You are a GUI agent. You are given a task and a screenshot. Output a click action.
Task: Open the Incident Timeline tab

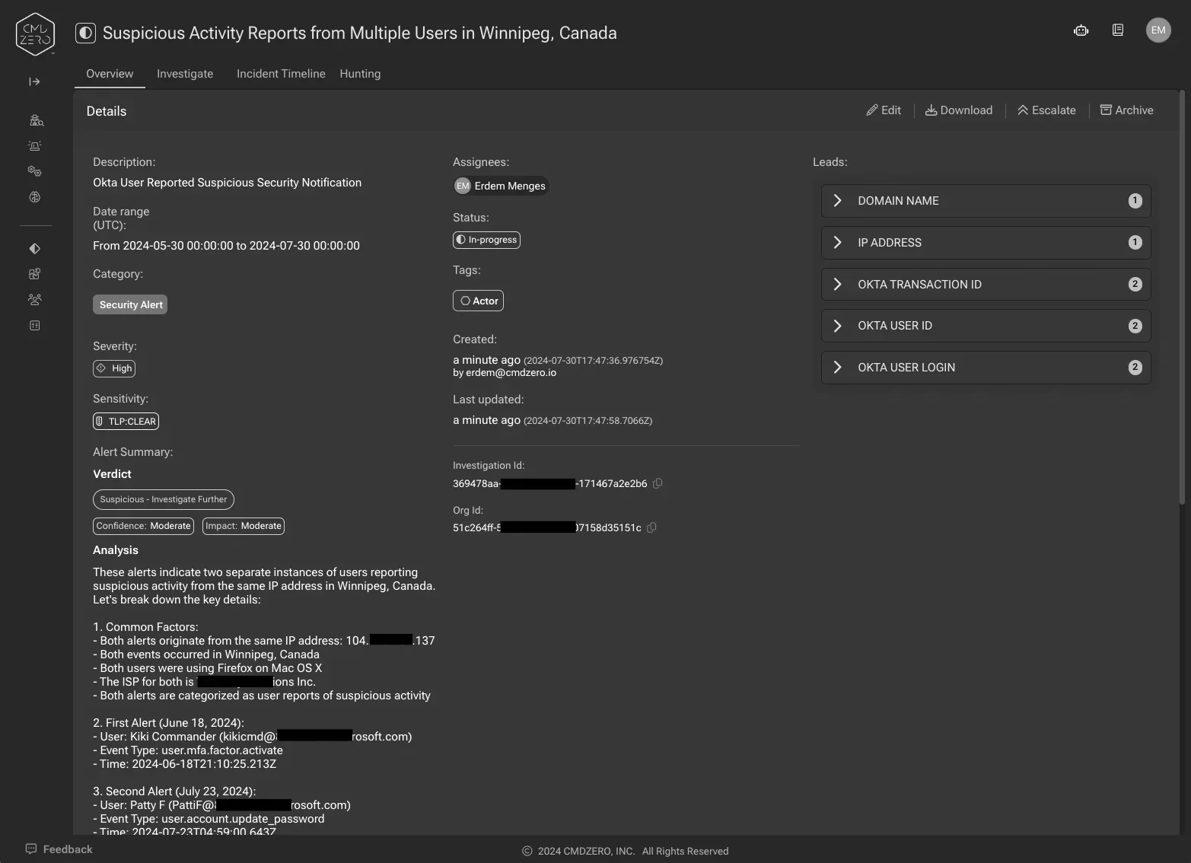tap(281, 74)
